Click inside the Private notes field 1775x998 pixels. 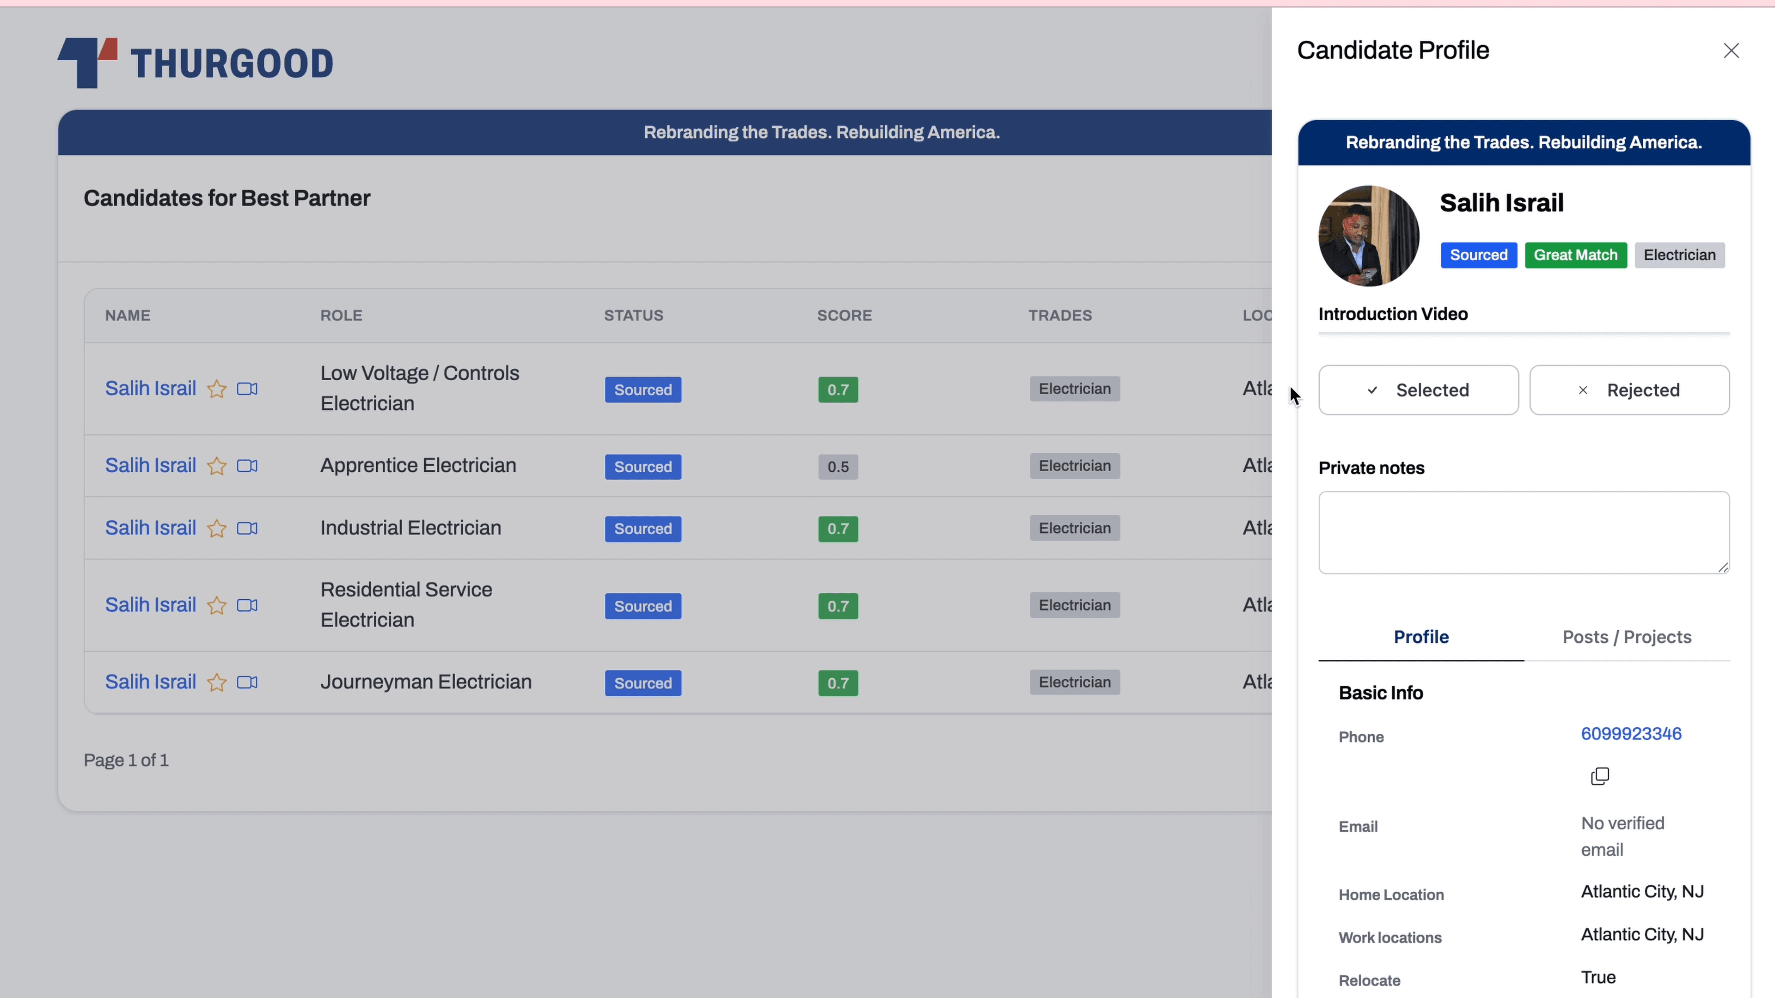click(1523, 532)
